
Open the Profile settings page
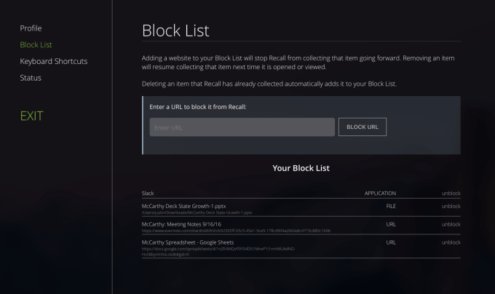coord(31,28)
